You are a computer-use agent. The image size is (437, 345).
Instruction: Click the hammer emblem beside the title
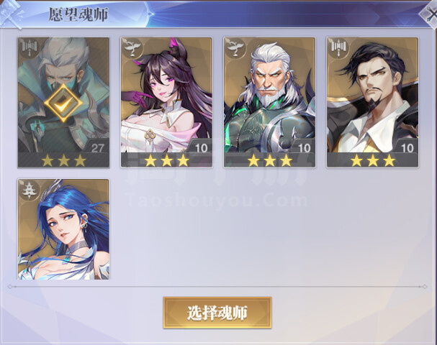(x=12, y=14)
